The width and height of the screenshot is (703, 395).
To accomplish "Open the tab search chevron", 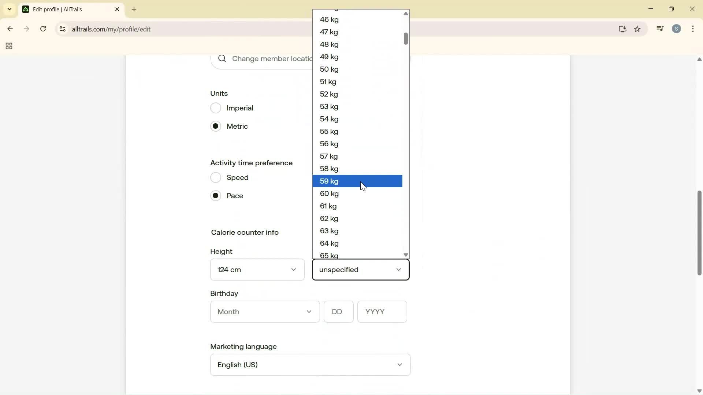I will [9, 10].
